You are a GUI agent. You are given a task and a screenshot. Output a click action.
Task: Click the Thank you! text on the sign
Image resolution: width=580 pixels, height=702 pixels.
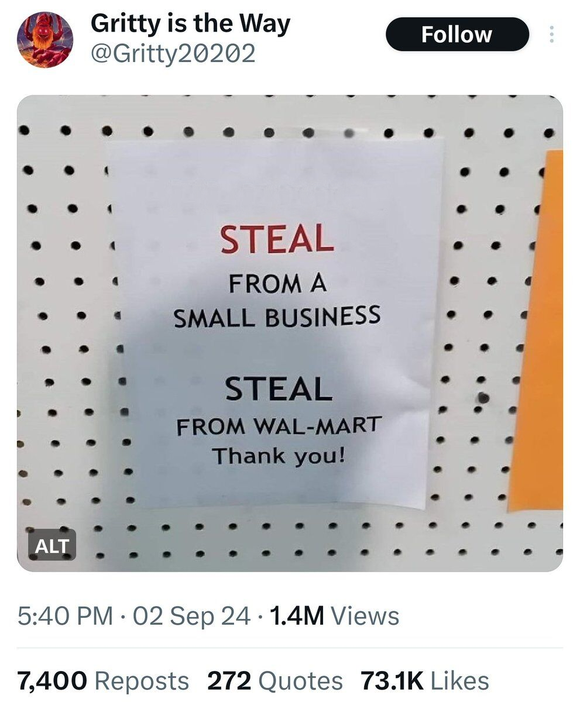coord(277,455)
